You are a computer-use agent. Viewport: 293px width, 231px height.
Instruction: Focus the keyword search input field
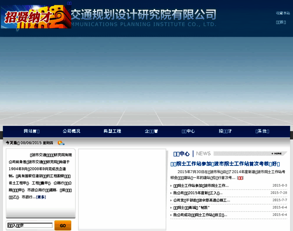coord(30,225)
